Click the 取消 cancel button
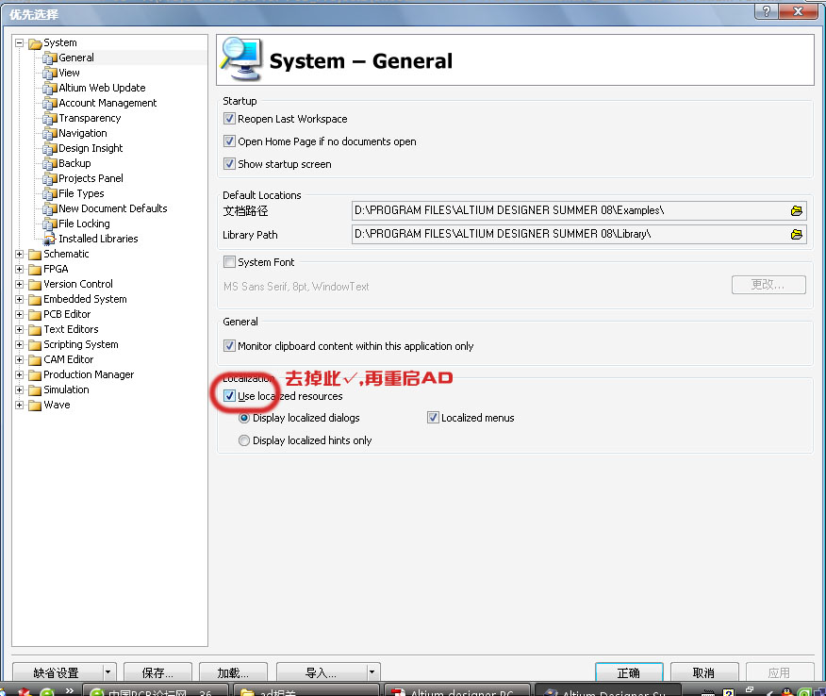Screen dimensions: 826x696 (703, 672)
